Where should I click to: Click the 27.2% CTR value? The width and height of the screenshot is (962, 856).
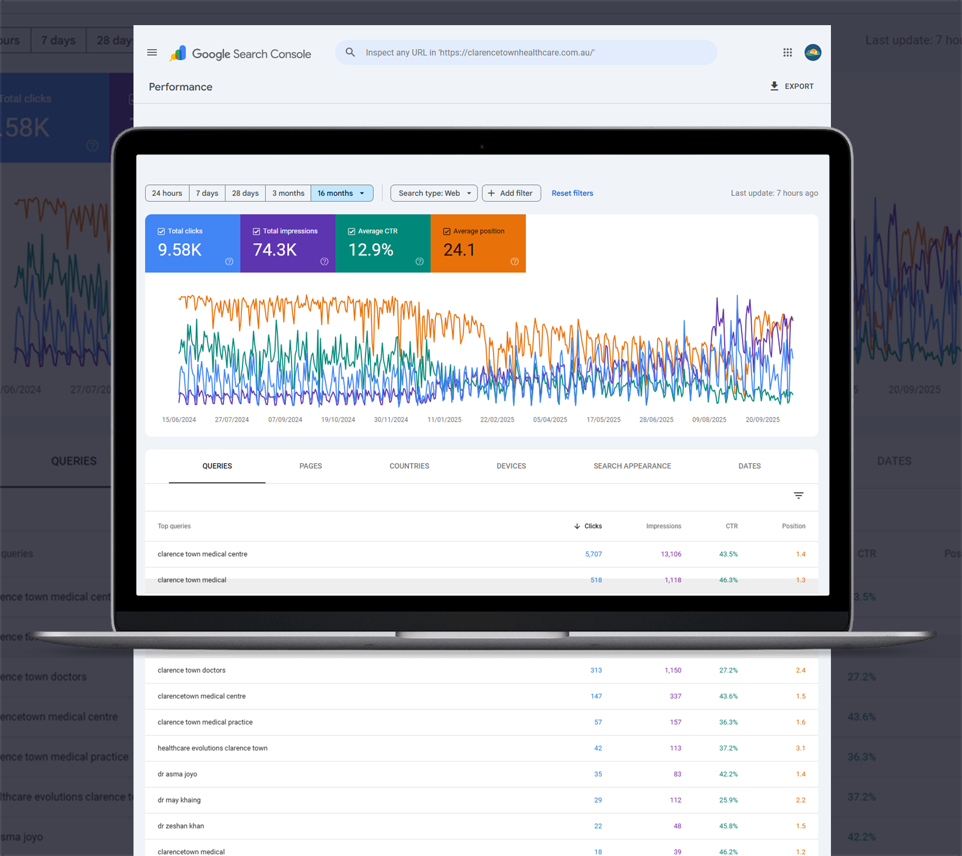click(728, 670)
